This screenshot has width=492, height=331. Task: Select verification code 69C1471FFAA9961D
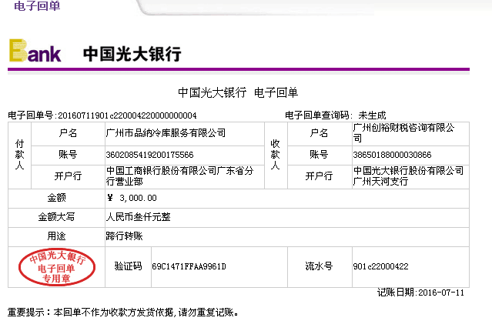click(189, 266)
